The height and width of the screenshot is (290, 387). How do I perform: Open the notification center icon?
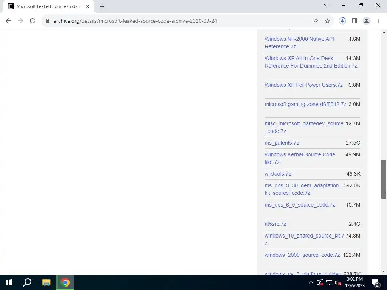[x=375, y=283]
